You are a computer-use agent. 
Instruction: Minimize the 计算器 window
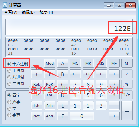tap(109, 5)
